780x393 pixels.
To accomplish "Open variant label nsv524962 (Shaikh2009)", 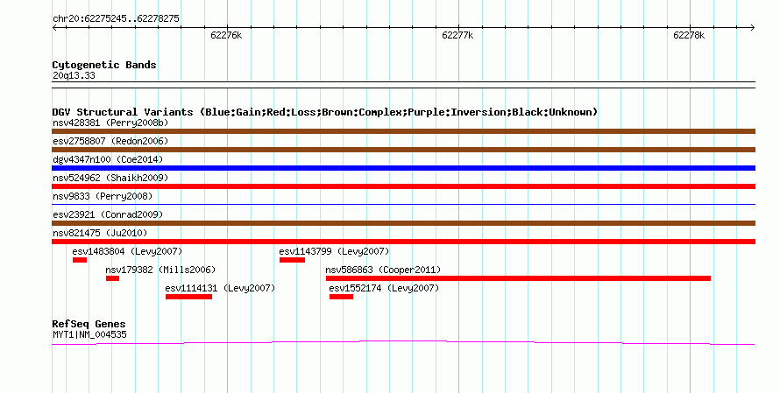I will click(x=110, y=178).
